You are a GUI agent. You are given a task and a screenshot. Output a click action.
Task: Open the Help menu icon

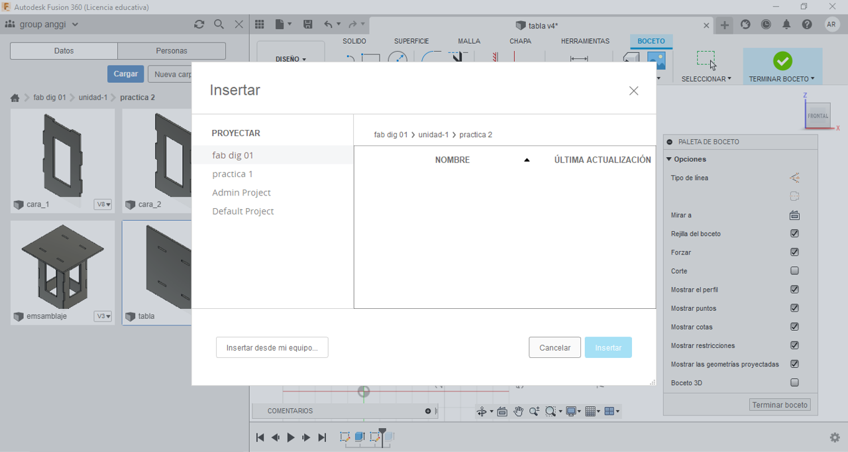pos(807,25)
